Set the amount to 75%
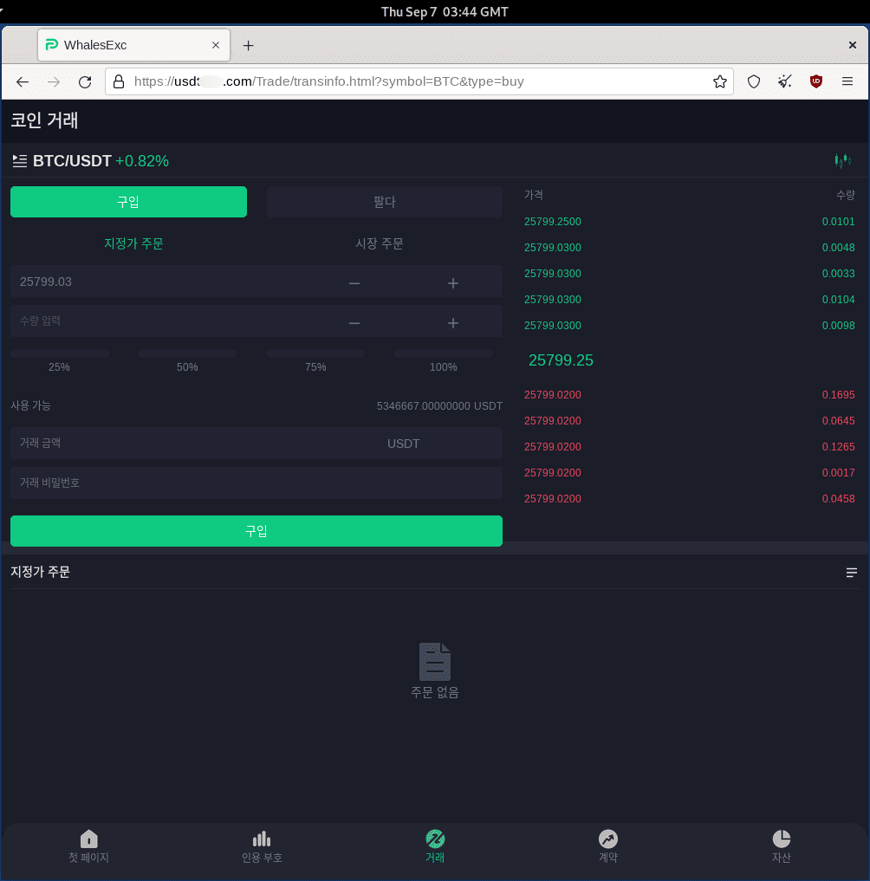Image resolution: width=870 pixels, height=881 pixels. (315, 360)
